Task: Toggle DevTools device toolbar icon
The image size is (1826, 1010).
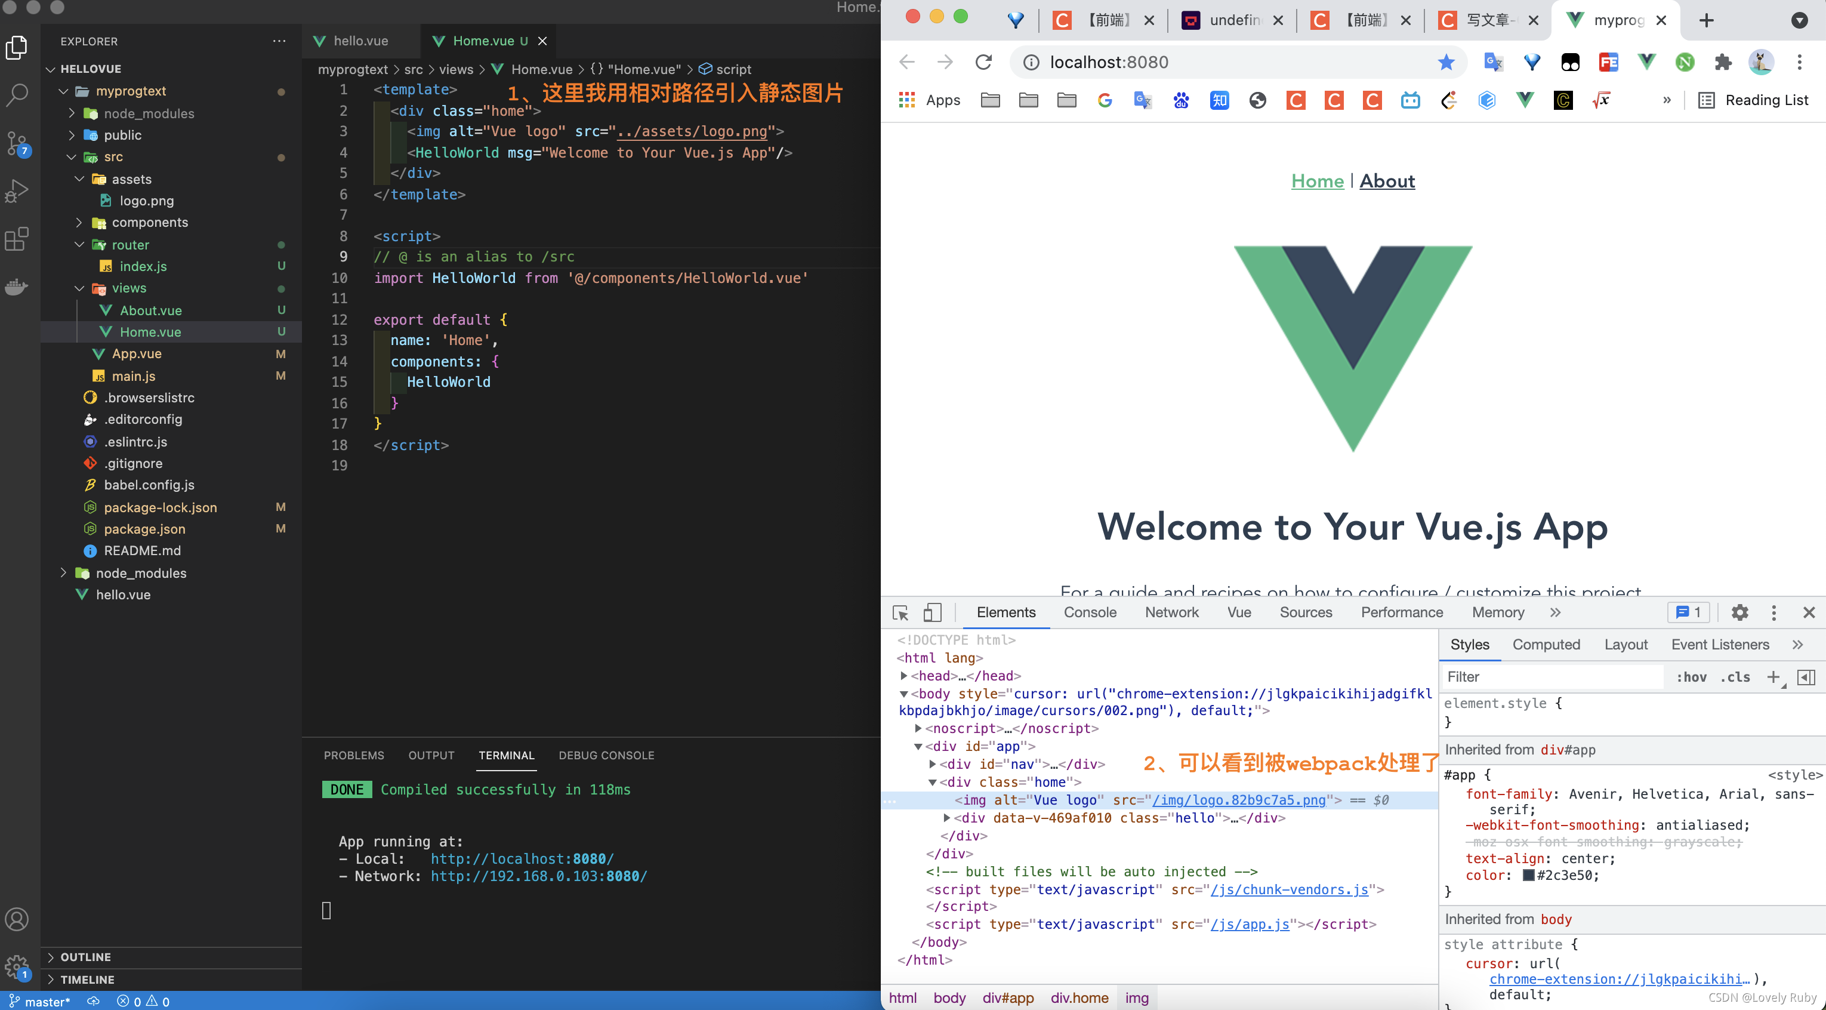Action: [x=932, y=613]
